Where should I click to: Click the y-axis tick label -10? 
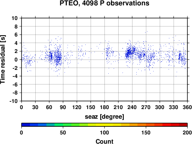[13, 101]
